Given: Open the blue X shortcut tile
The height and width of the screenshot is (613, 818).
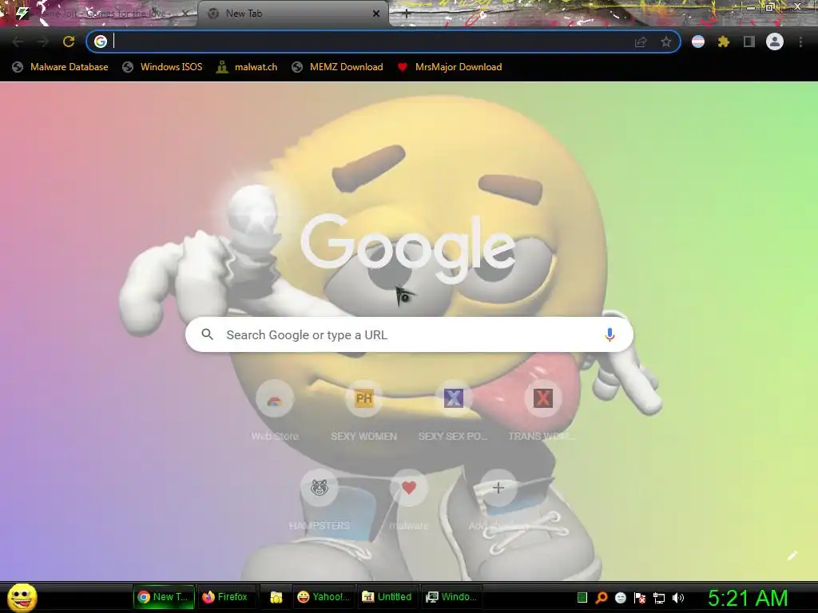Looking at the screenshot, I should point(454,412).
